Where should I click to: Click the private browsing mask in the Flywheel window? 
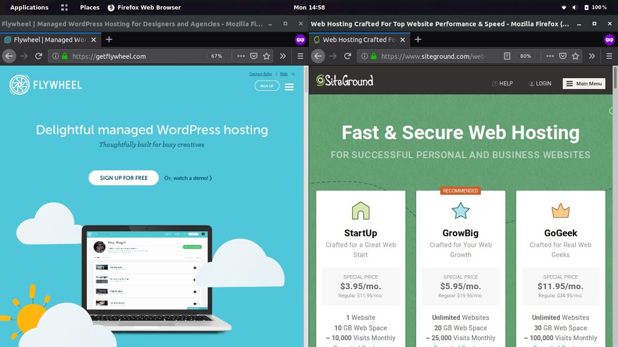pyautogui.click(x=300, y=40)
